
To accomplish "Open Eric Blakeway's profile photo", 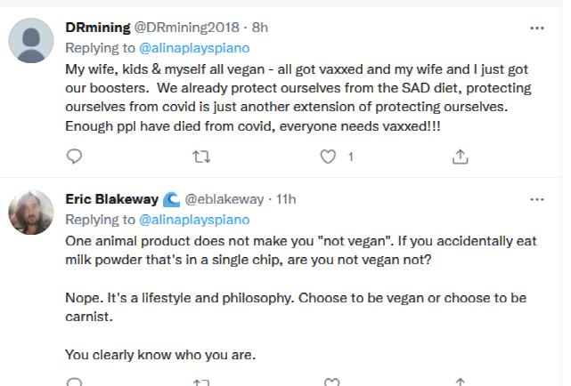I will (33, 213).
